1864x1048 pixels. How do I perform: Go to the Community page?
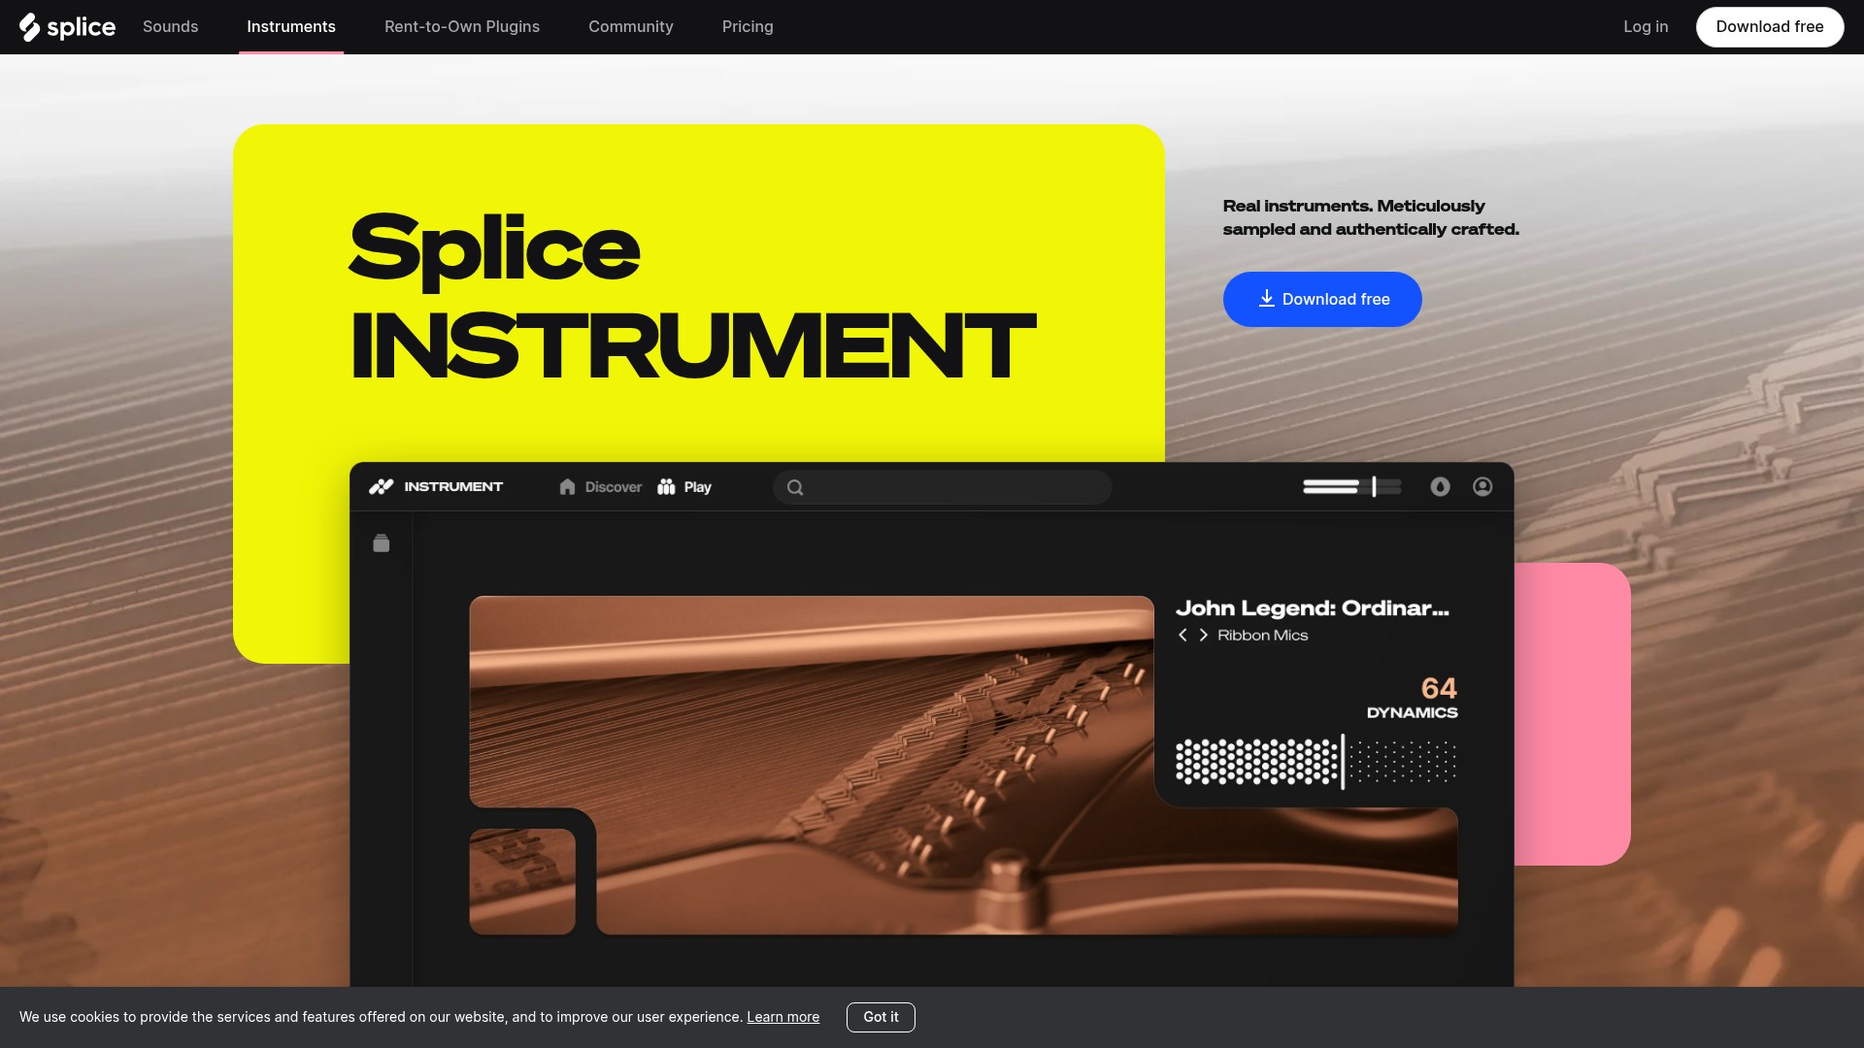click(631, 26)
